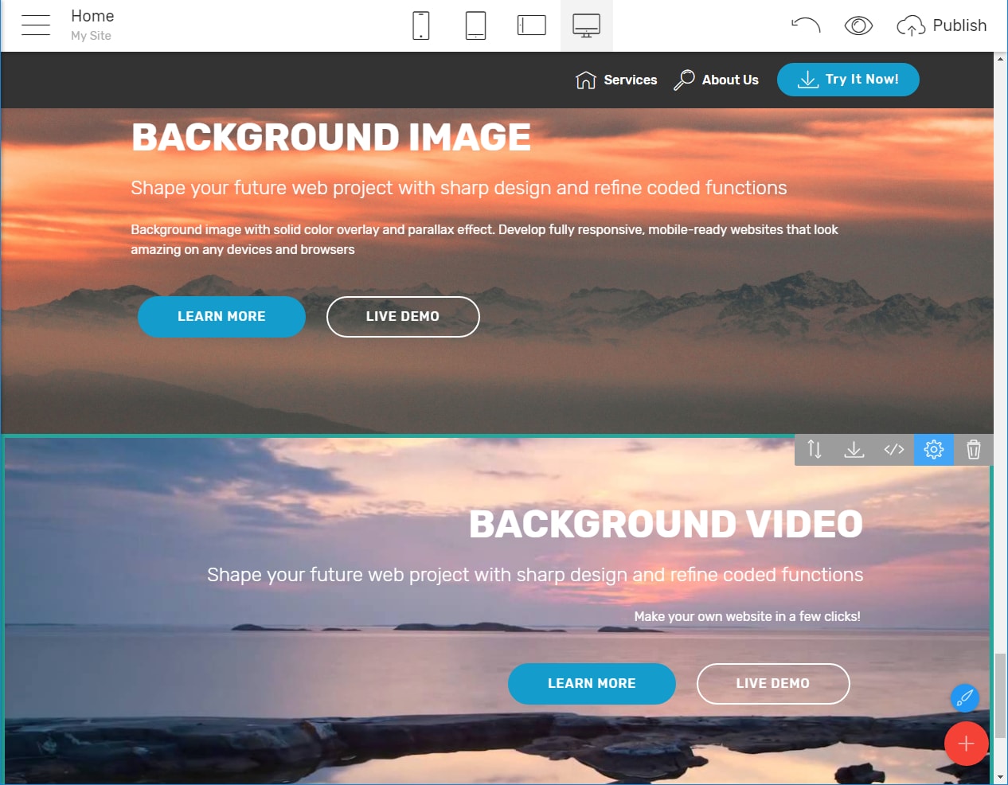Screen dimensions: 1008x785
Task: Open the block code editor icon
Action: click(894, 450)
